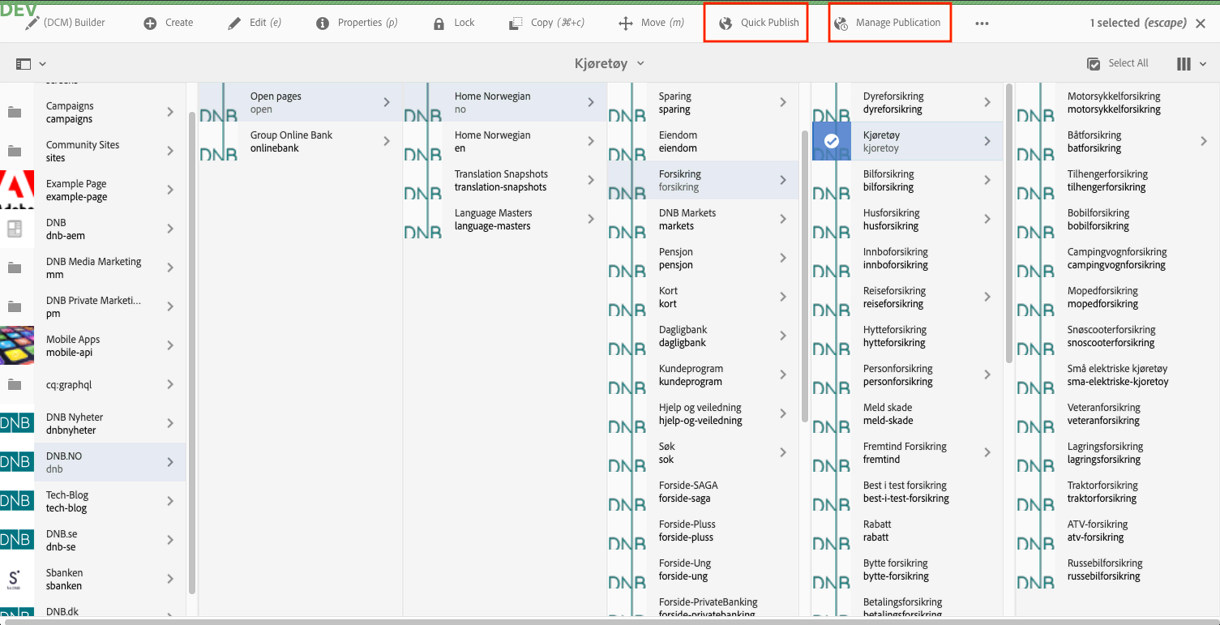Click the Create plus icon
Viewport: 1220px width, 625px height.
pyautogui.click(x=150, y=23)
